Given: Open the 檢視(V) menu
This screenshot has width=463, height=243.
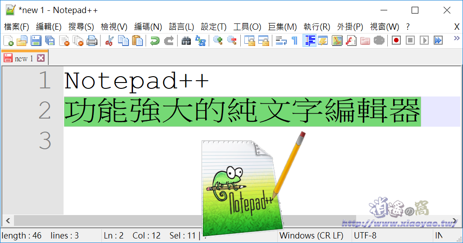Looking at the screenshot, I should click(x=114, y=27).
